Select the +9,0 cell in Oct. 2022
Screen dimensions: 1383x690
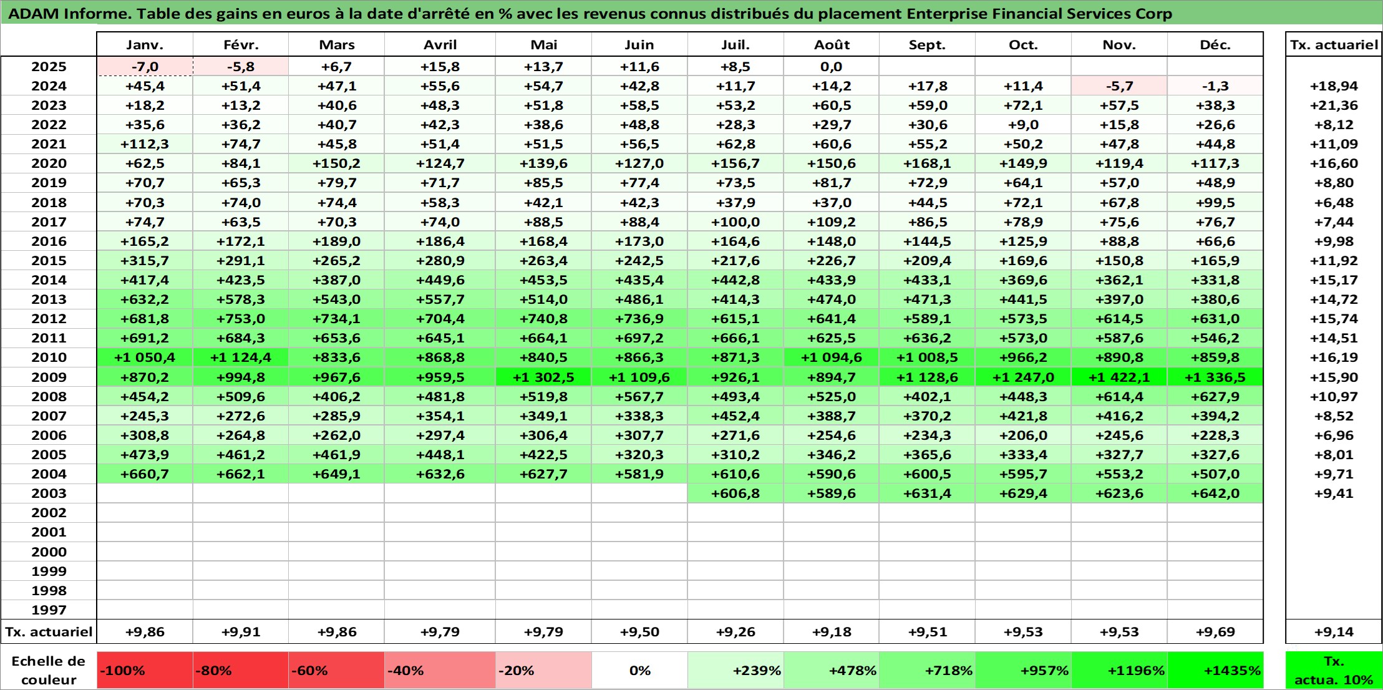coord(1023,125)
